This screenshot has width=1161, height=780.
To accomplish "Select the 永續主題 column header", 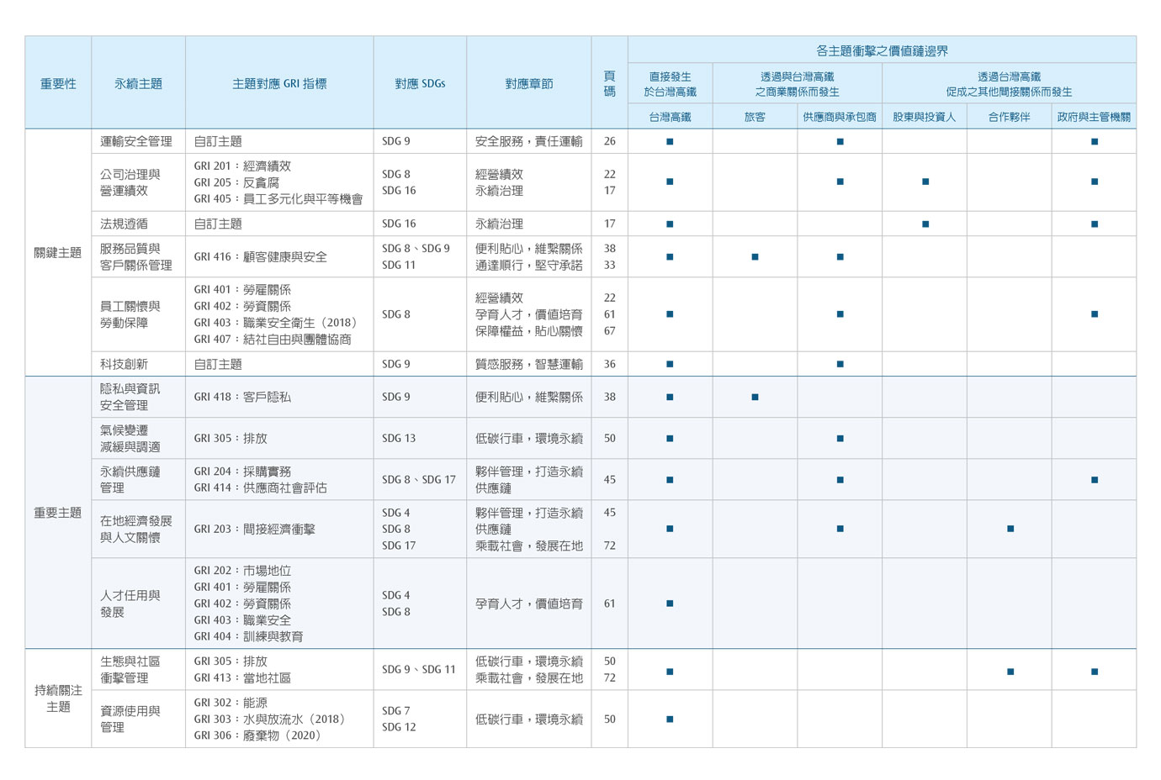I will 139,83.
